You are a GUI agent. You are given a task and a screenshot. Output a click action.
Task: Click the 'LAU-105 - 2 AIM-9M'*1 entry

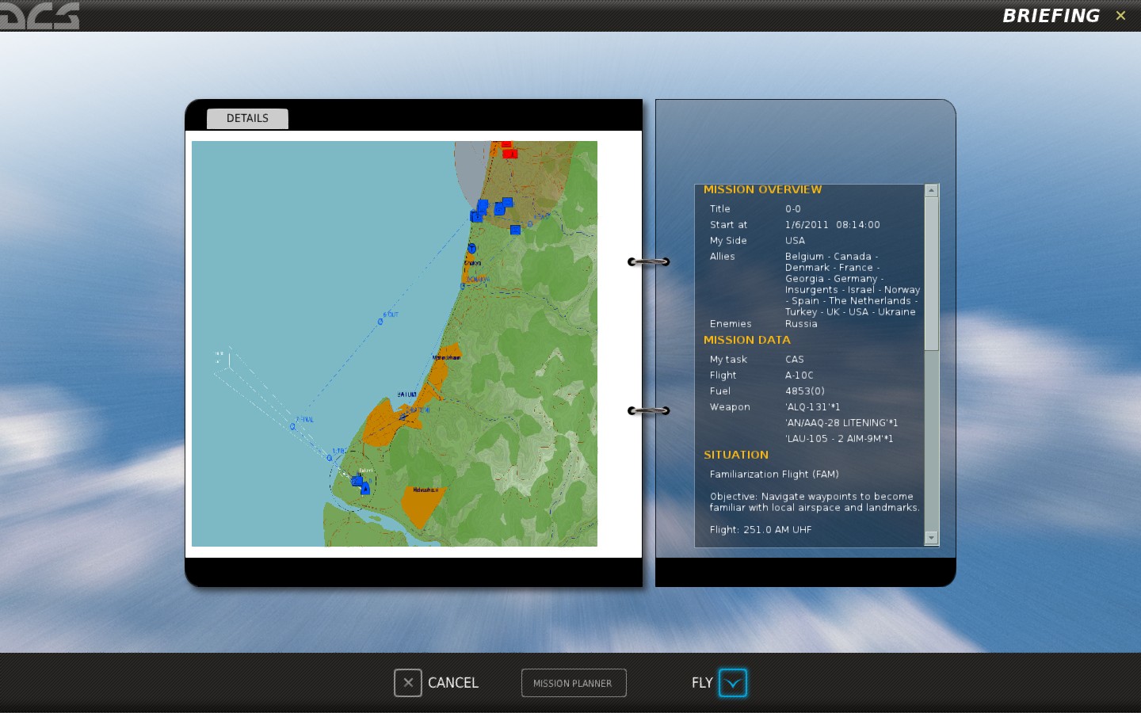pos(839,439)
